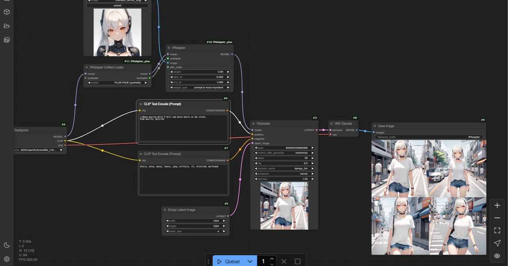Collapse the IPAdapter node via its dot
This screenshot has height=266, width=508.
pyautogui.click(x=169, y=48)
